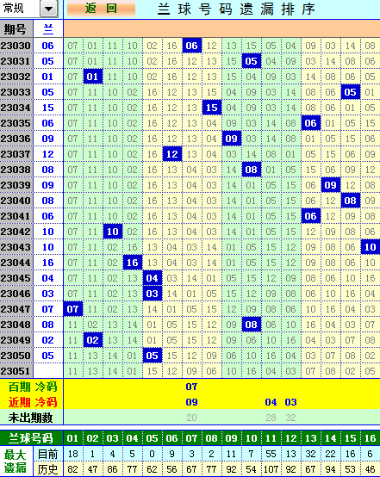
Task: Click the 百期 冷码 label
Action: (x=33, y=387)
